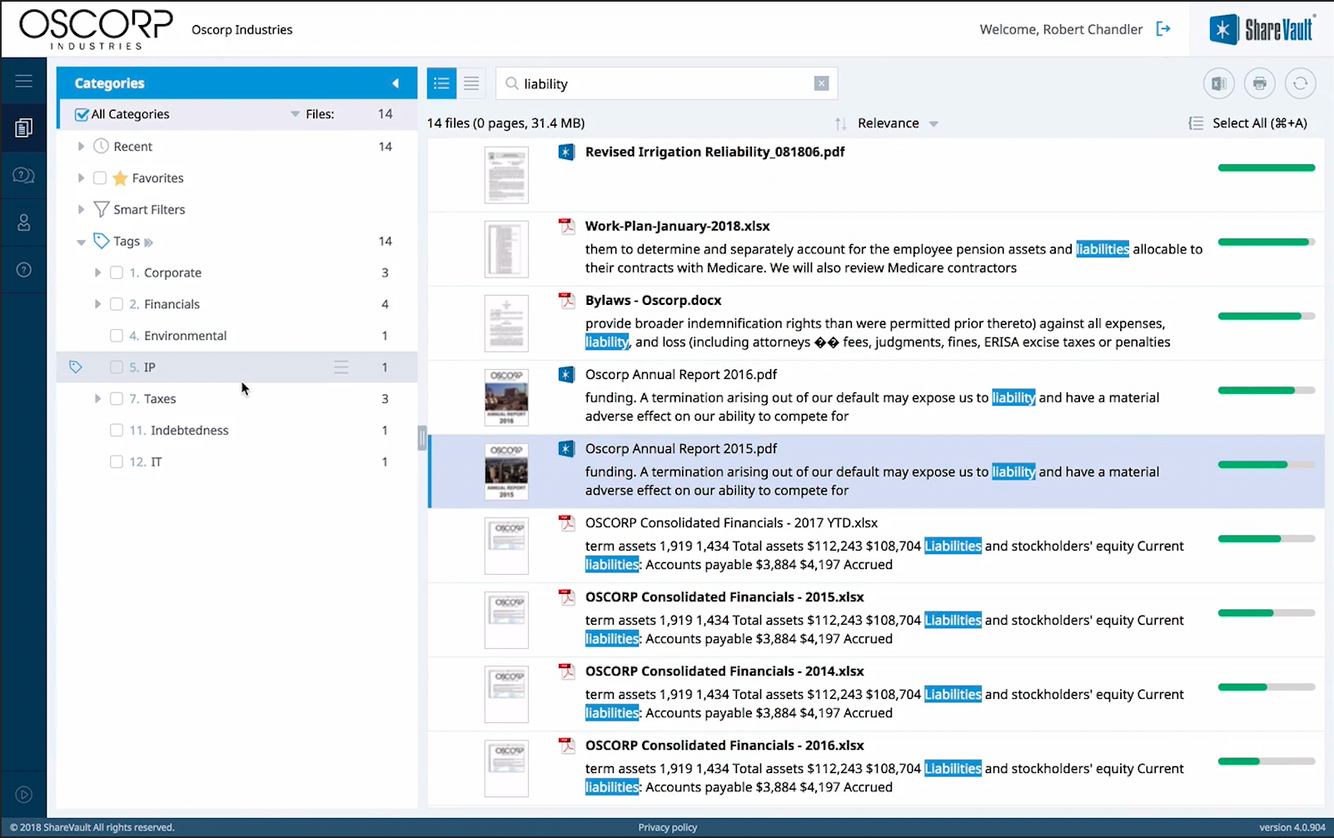The height and width of the screenshot is (838, 1334).
Task: Open Revised Irrigation Reliability_081806.pdf
Action: (x=714, y=152)
